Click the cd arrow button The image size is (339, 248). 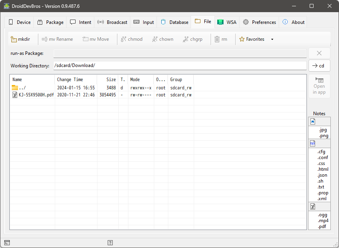click(319, 65)
